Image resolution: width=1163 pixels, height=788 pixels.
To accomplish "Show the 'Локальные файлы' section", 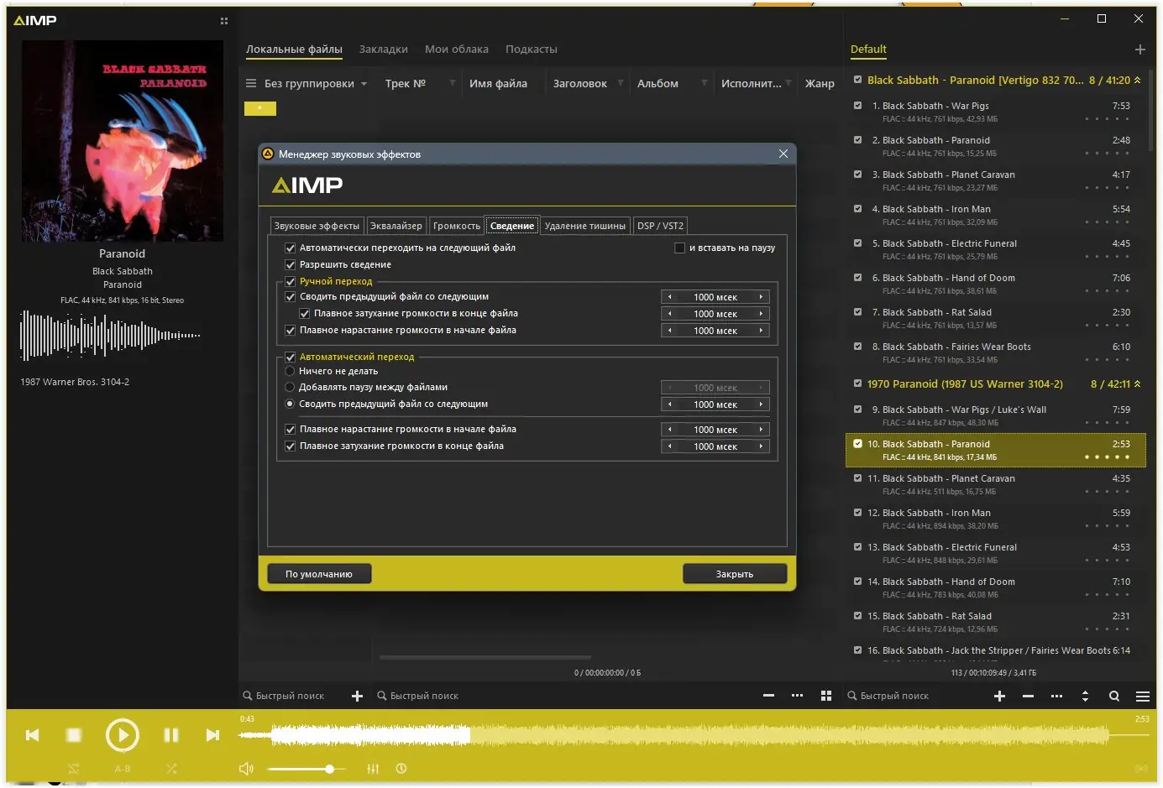I will [294, 50].
